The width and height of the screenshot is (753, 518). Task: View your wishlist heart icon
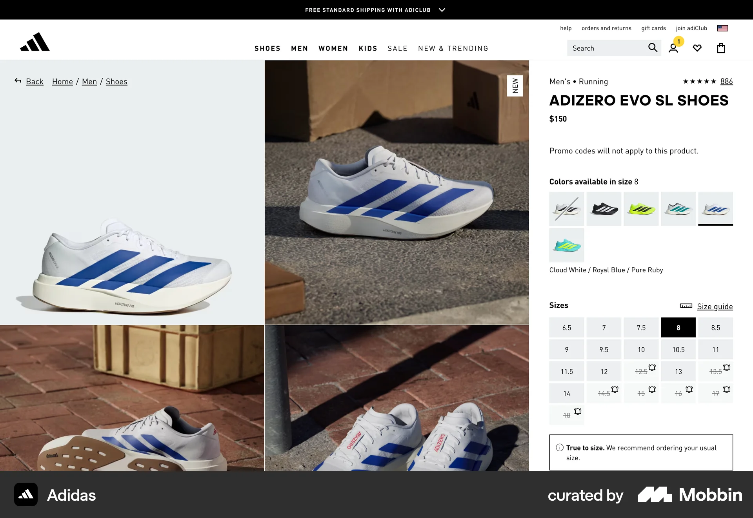point(697,48)
